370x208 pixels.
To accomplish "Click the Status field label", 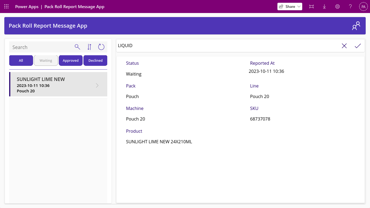I will (x=132, y=63).
